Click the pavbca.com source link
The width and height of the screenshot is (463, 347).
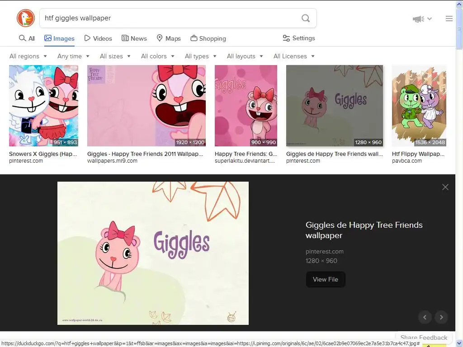(407, 161)
